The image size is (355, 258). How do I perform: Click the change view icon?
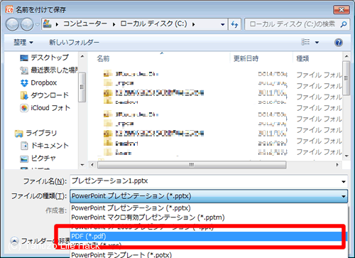tap(305, 42)
